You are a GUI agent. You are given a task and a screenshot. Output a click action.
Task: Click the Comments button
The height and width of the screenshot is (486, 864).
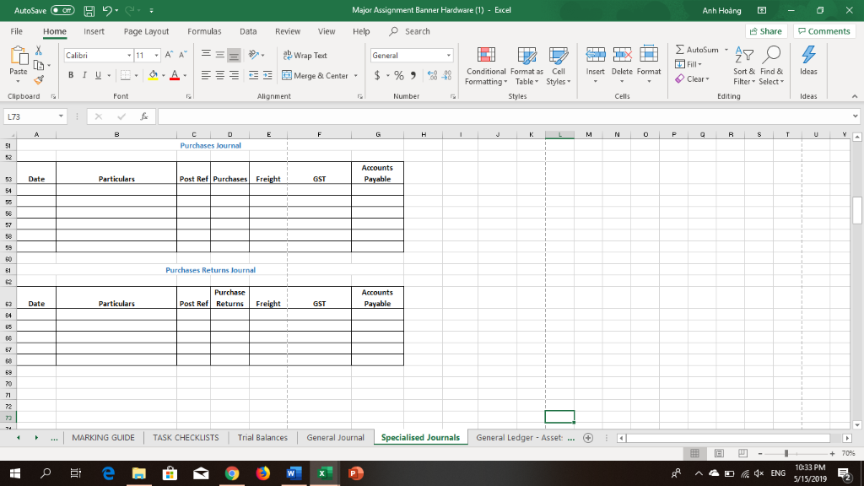click(823, 31)
